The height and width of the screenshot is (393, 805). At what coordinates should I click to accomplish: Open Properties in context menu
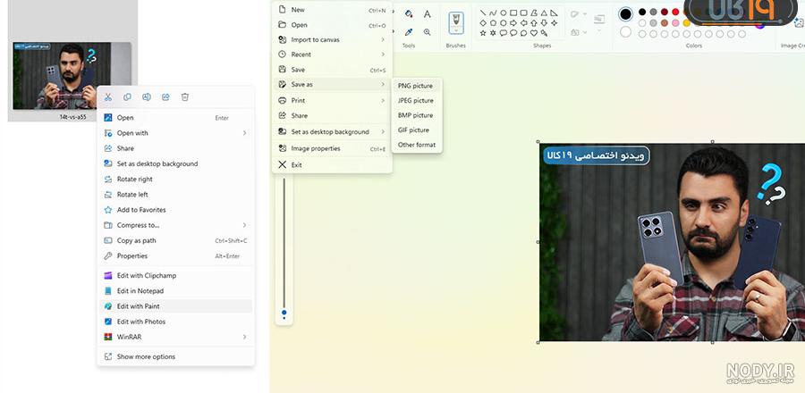(x=175, y=256)
